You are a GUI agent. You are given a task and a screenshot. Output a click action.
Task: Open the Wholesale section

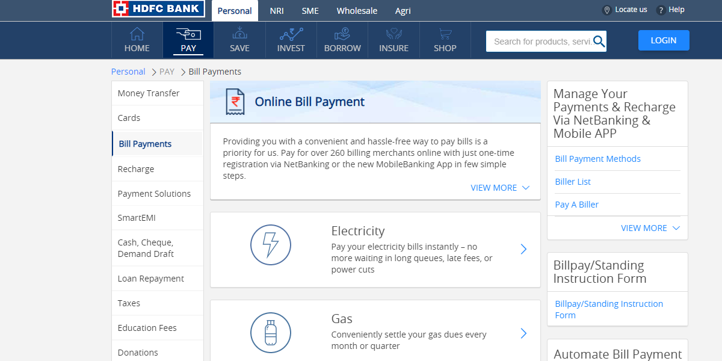point(356,10)
